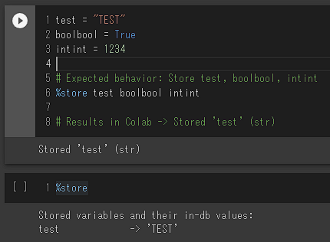Click the True keyword on line 2
This screenshot has width=330, height=242.
125,34
